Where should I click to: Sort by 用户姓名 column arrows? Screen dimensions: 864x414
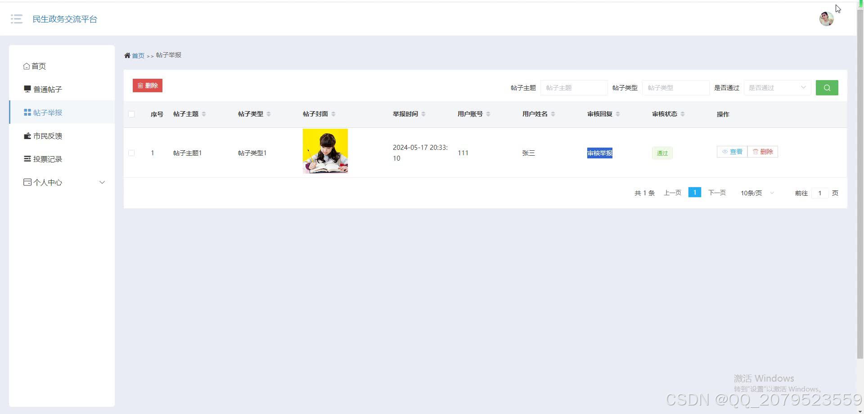553,114
